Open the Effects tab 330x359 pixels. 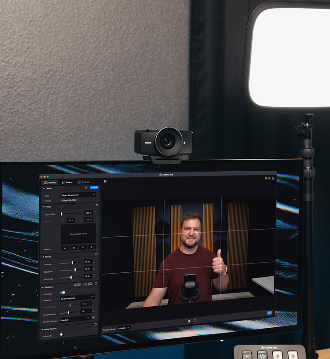click(67, 182)
